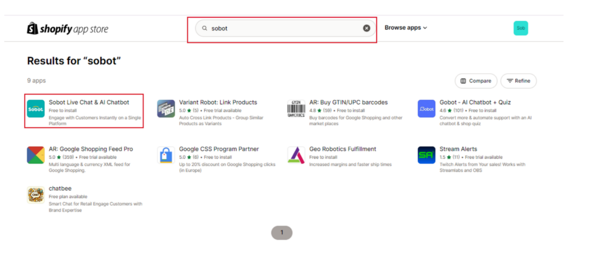Viewport: 589px width, 254px height.
Task: Open Google CSS Program Partner title
Action: (x=219, y=149)
